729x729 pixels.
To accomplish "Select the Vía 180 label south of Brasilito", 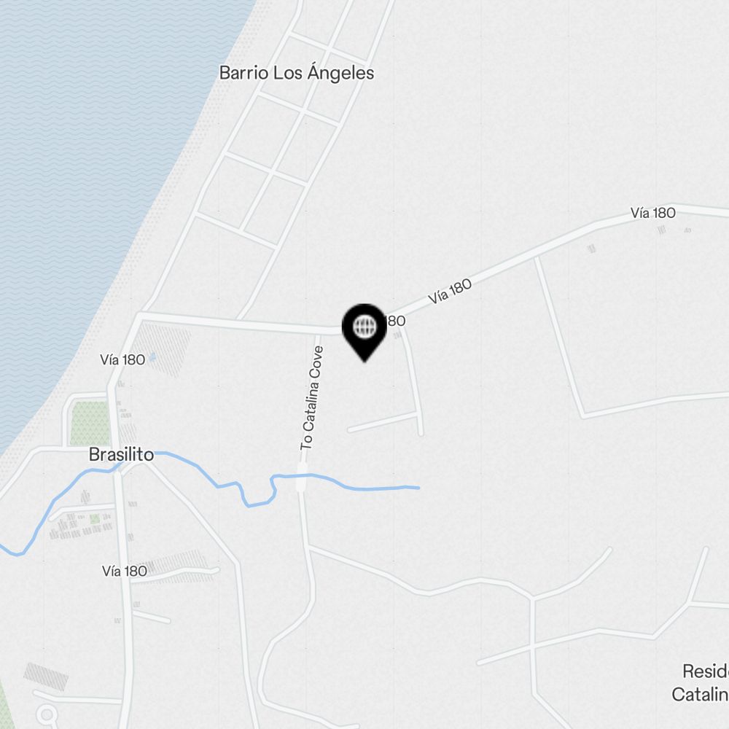I will click(x=125, y=571).
